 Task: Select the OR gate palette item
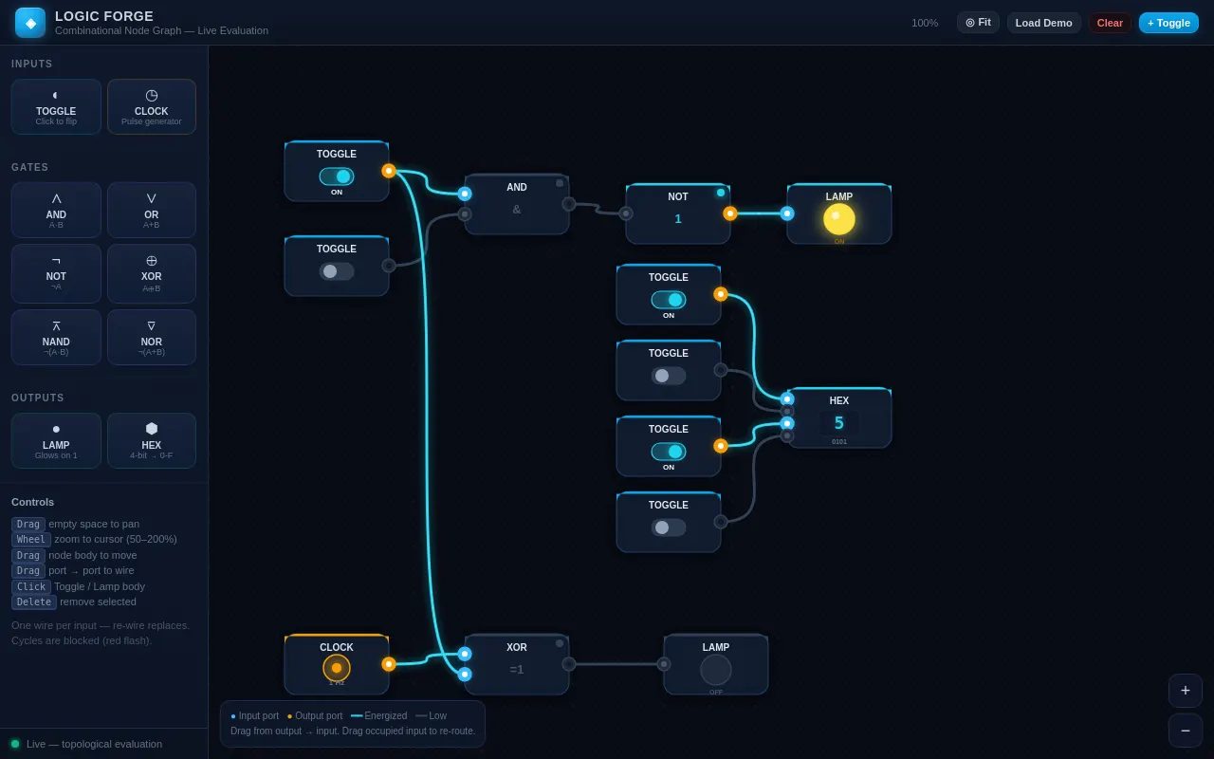tap(152, 210)
